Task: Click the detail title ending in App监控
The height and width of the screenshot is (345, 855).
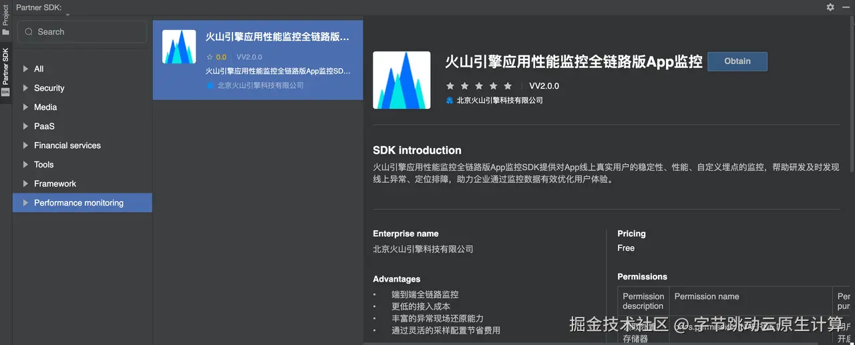Action: [574, 62]
